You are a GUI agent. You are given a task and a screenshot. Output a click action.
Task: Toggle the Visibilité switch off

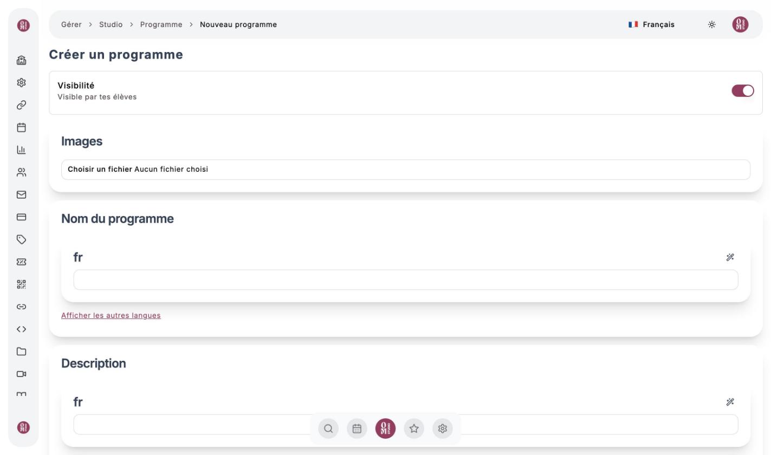pyautogui.click(x=743, y=91)
